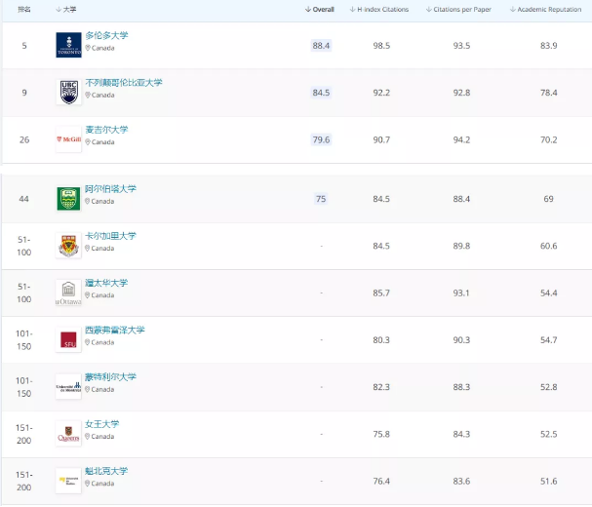Click overall score 75
The image size is (592, 507).
[x=321, y=199]
